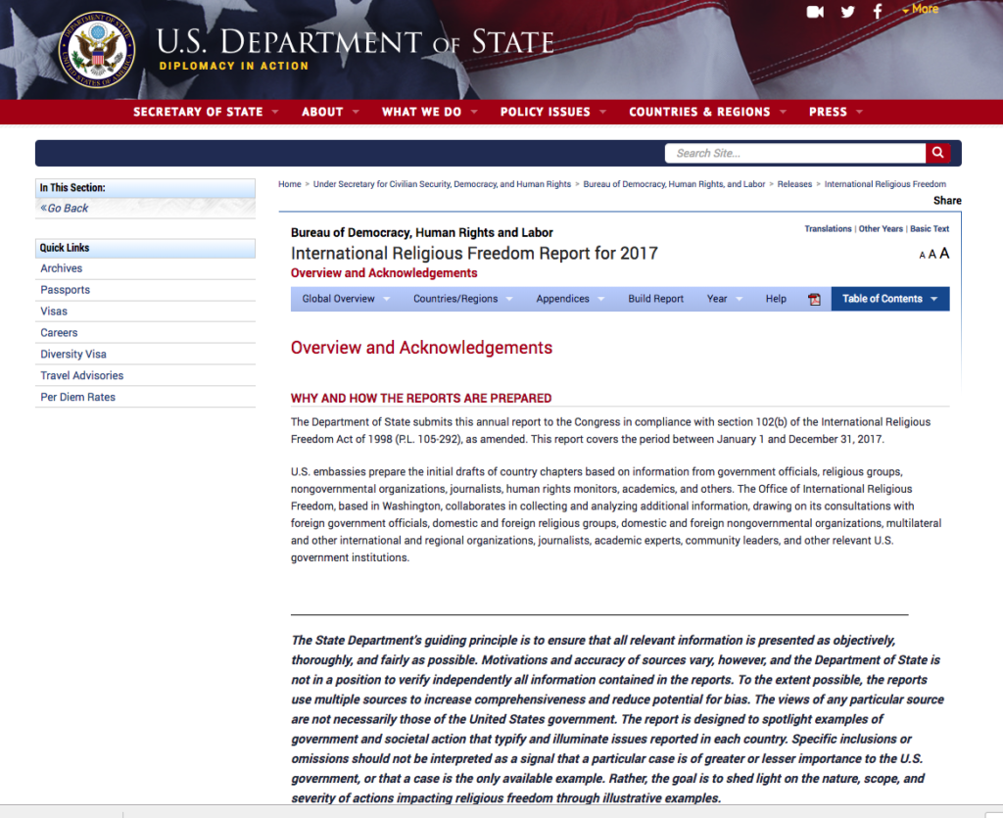This screenshot has width=1003, height=818.
Task: Open the Countries/Regions report dropdown
Action: (462, 299)
